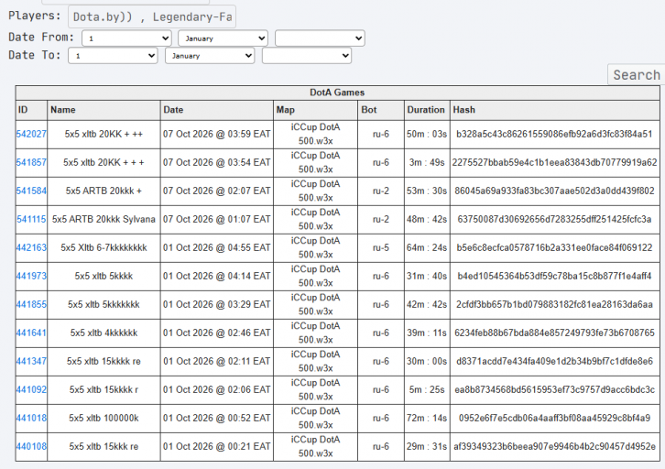Click hash starting with af39349323b6
Image resolution: width=665 pixels, height=469 pixels.
(x=554, y=446)
